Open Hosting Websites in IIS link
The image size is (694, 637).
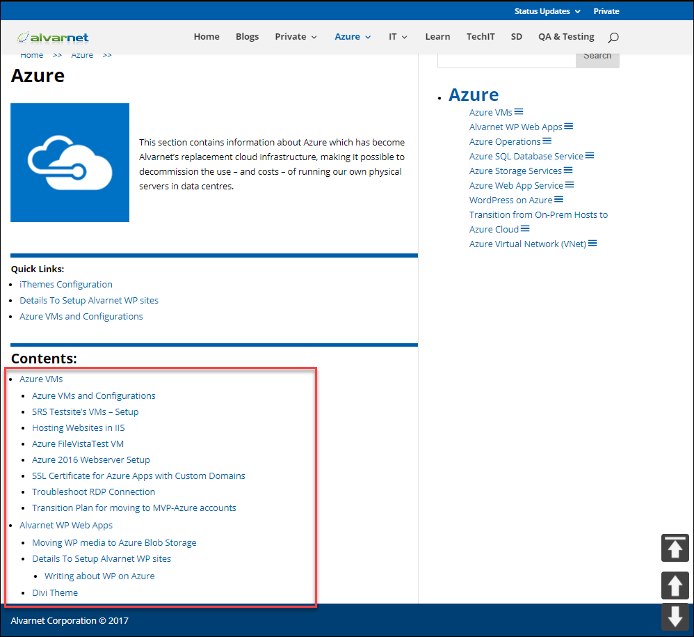(79, 427)
